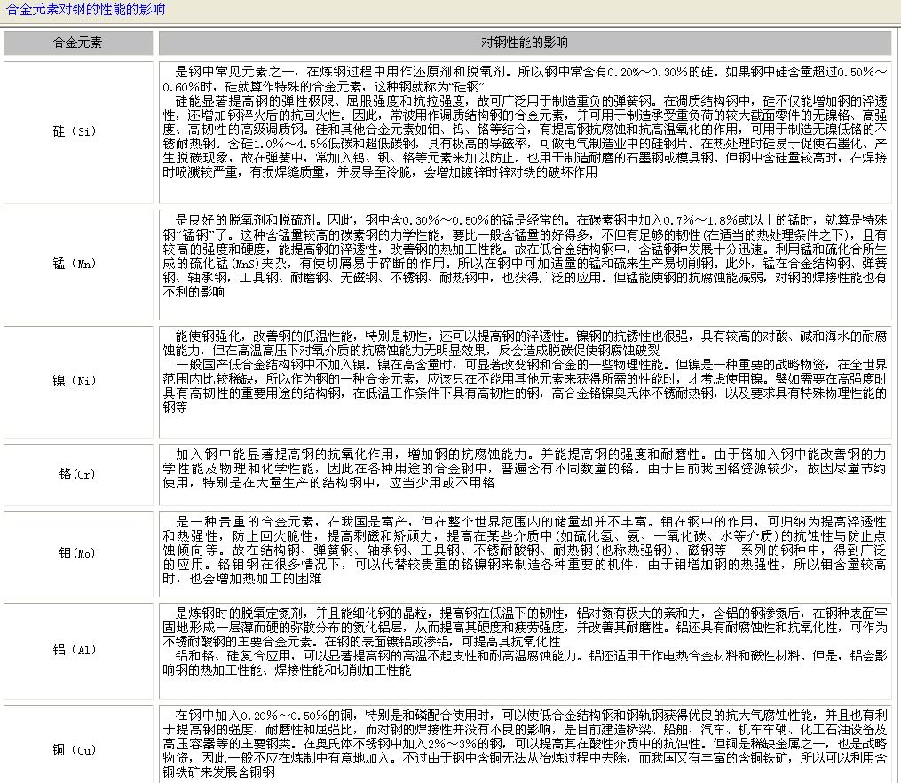This screenshot has width=901, height=783.
Task: Click the 合金元素 column header
Action: point(78,43)
